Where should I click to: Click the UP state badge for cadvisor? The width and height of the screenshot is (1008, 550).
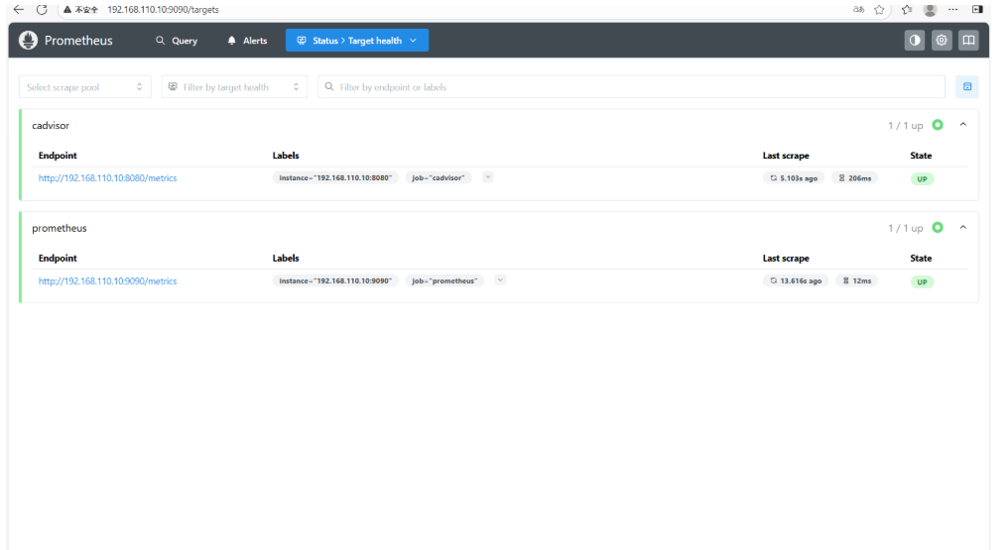[x=922, y=179]
